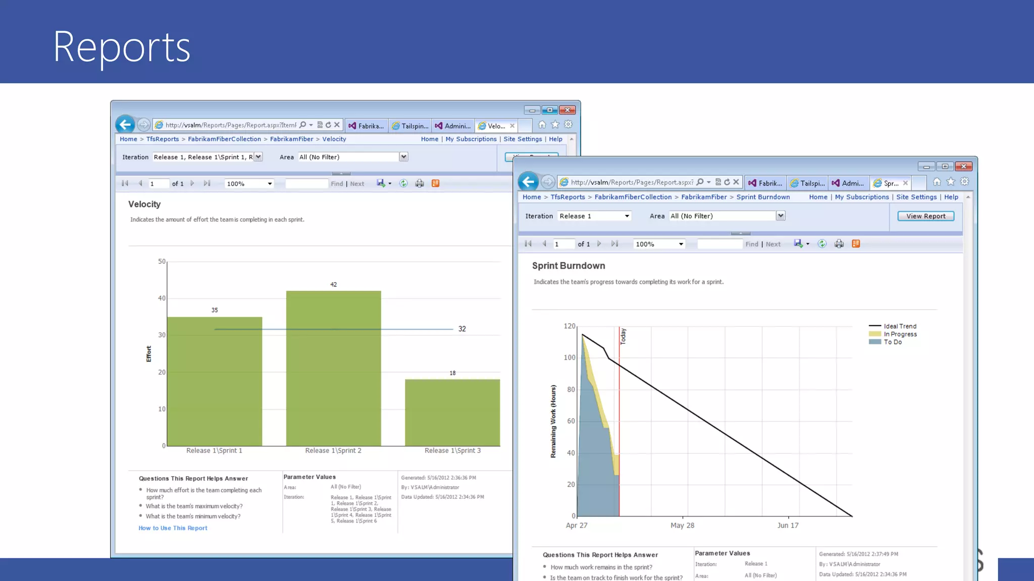
Task: Click browser back arrow in Sprint Burndown window
Action: [528, 182]
